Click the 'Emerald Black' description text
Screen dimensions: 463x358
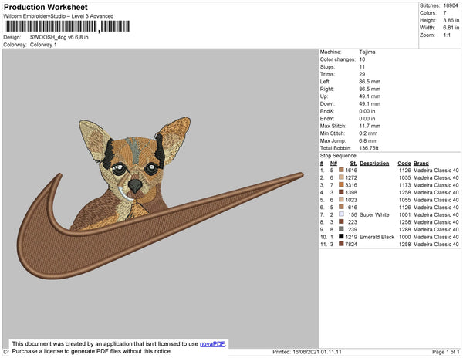click(x=377, y=237)
